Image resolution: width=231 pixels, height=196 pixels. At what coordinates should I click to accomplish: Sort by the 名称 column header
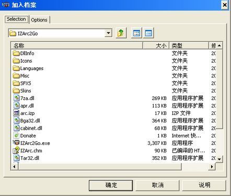pos(77,45)
